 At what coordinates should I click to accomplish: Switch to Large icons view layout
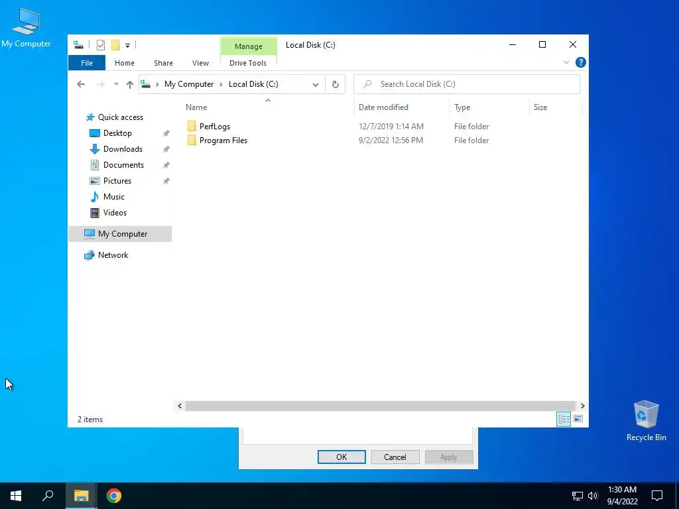point(578,419)
